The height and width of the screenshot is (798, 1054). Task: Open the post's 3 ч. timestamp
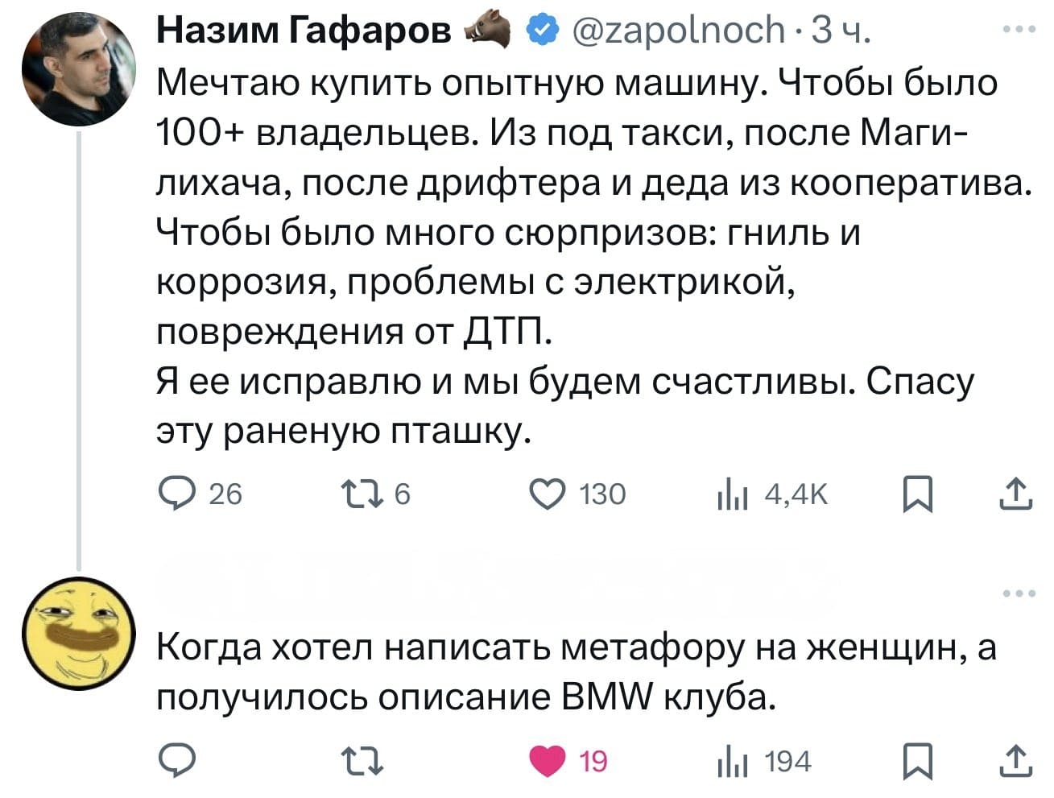tap(841, 31)
